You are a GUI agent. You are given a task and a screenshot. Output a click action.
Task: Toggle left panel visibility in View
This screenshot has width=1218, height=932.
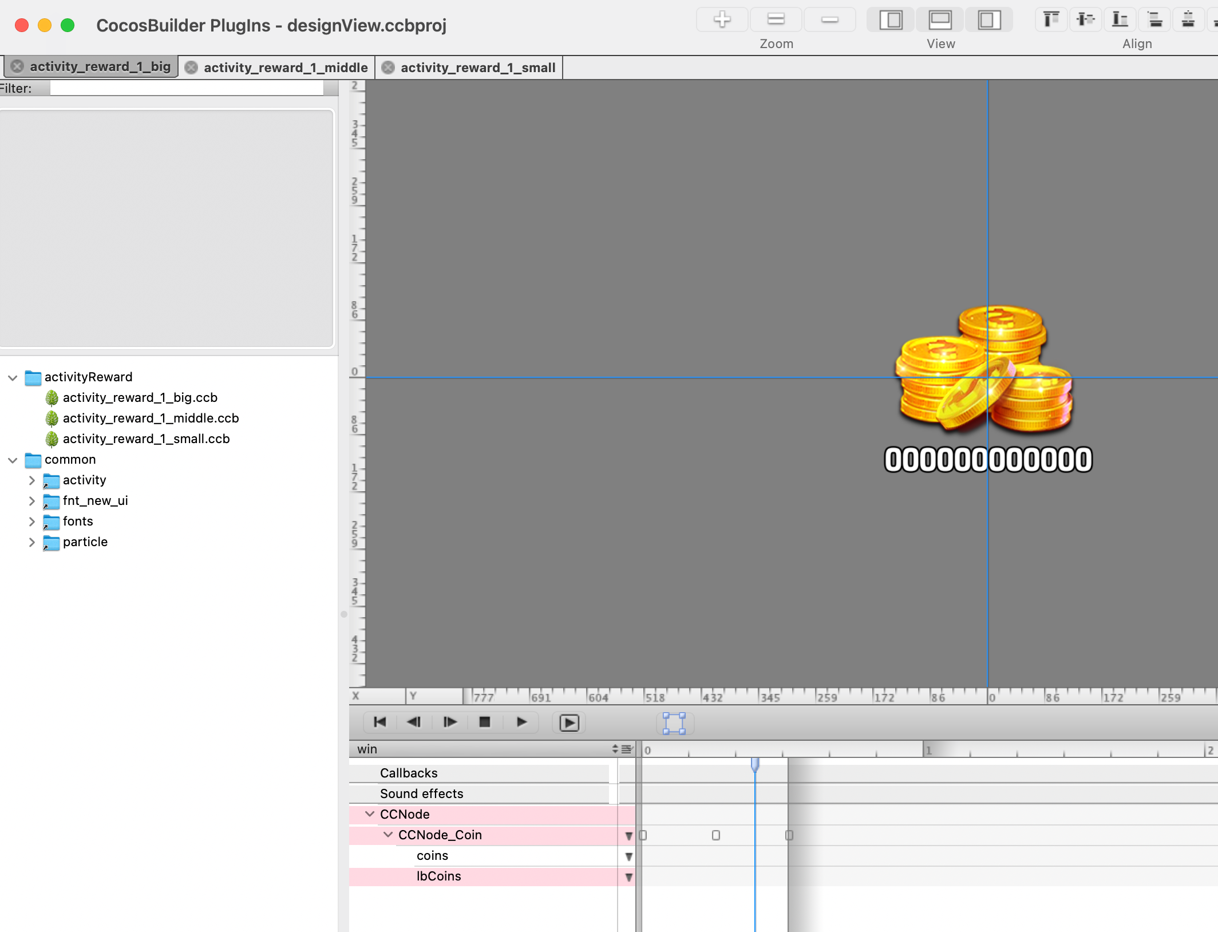pos(891,19)
